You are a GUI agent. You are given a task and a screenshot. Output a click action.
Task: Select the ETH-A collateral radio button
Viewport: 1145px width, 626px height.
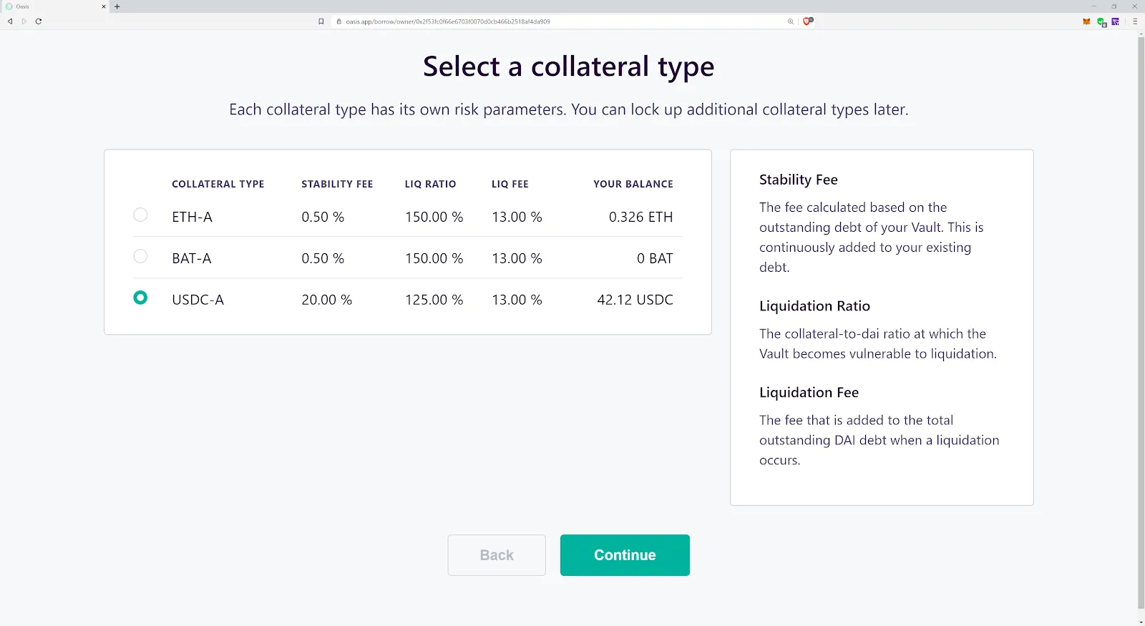140,215
